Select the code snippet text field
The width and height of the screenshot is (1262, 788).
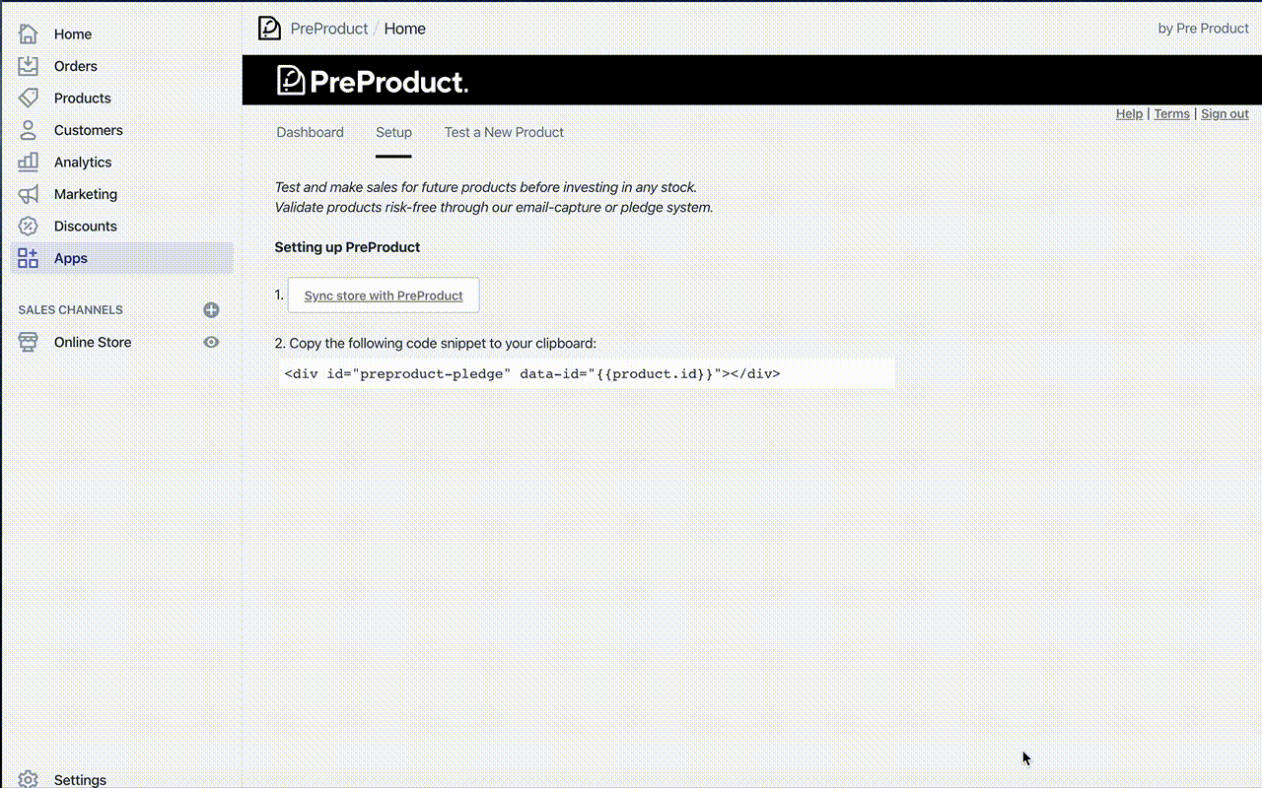point(586,373)
